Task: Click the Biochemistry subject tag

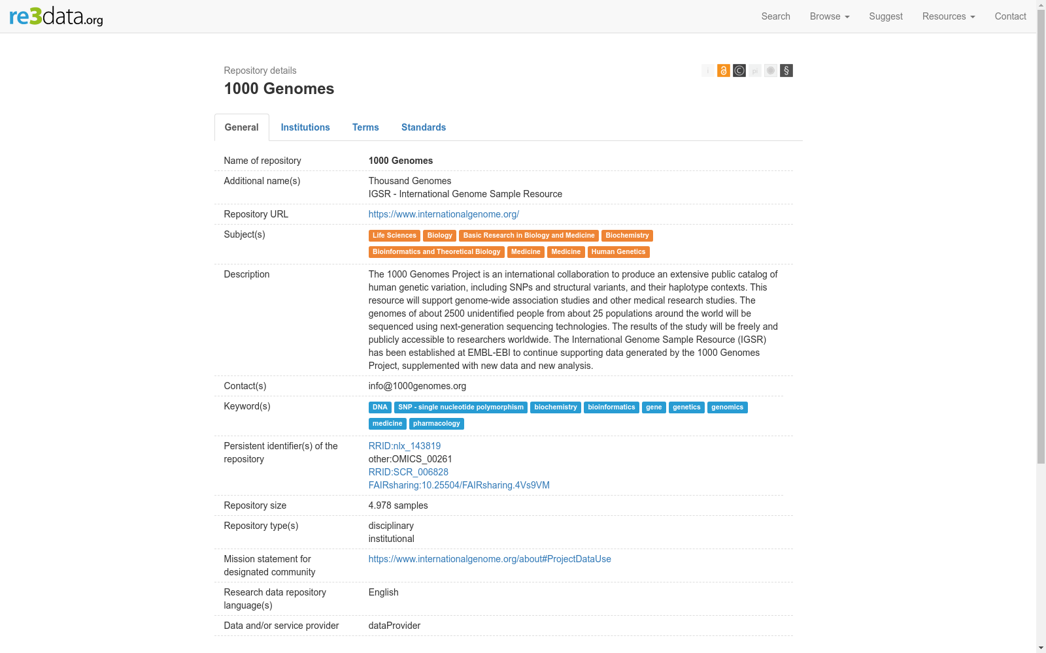Action: (x=627, y=236)
